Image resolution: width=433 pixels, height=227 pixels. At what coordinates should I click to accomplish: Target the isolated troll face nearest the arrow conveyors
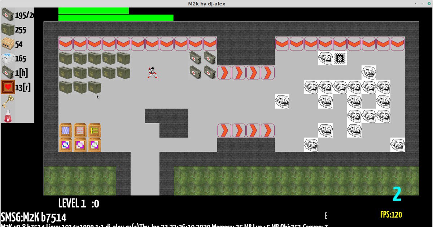[282, 102]
